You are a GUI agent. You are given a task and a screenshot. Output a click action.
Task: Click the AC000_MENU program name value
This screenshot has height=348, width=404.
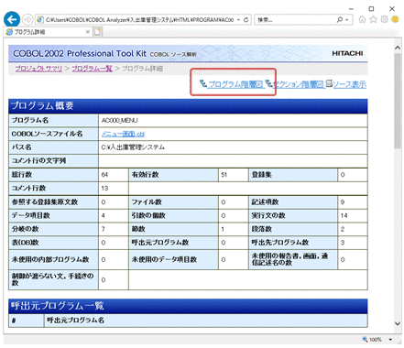click(x=119, y=120)
